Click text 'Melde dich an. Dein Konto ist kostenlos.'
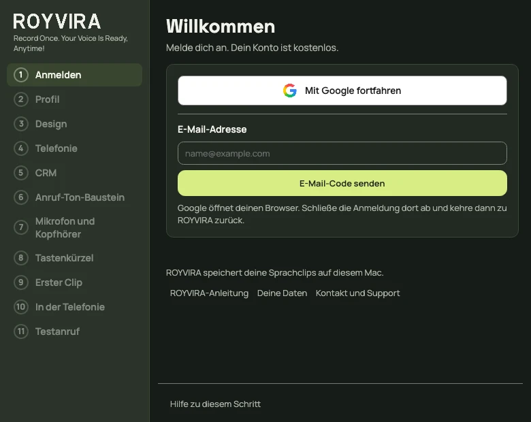The width and height of the screenshot is (531, 422). point(252,48)
